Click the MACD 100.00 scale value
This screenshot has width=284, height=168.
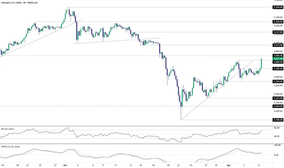pyautogui.click(x=277, y=145)
